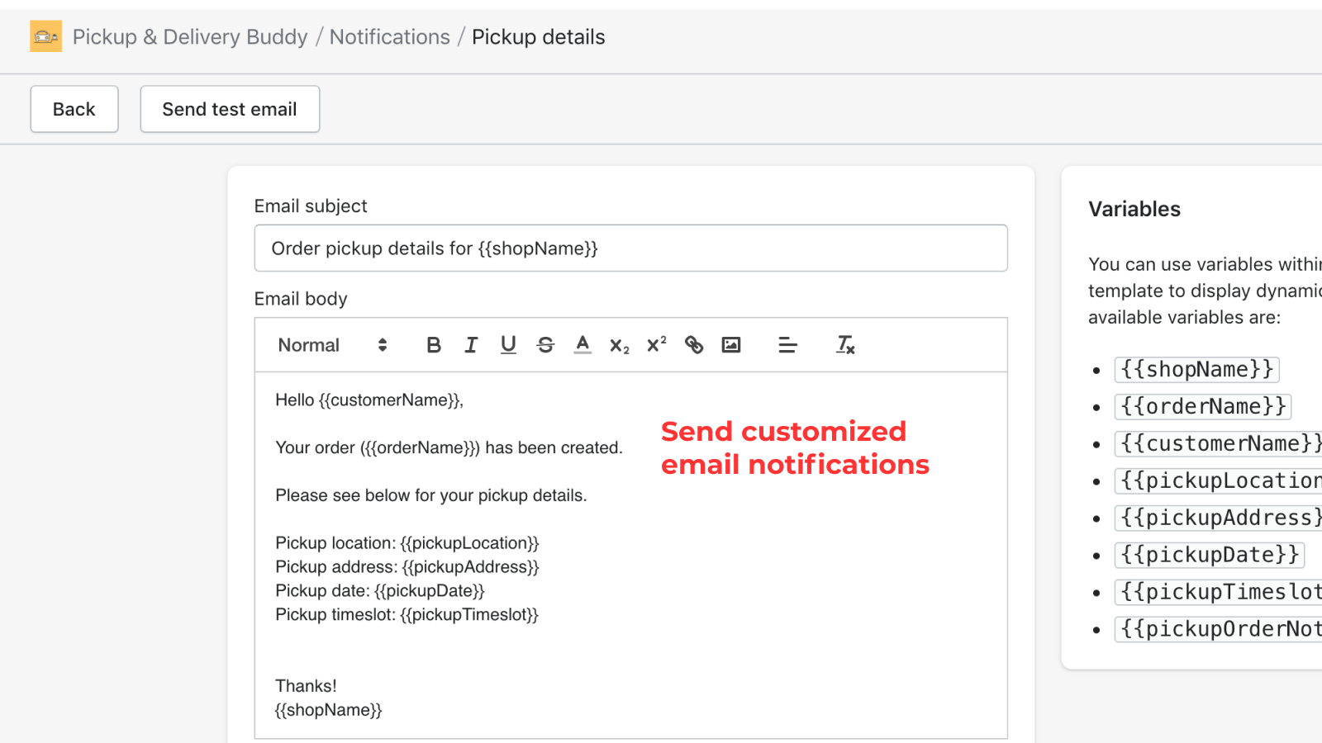Go to Notifications breadcrumb
This screenshot has width=1322, height=743.
click(x=390, y=37)
